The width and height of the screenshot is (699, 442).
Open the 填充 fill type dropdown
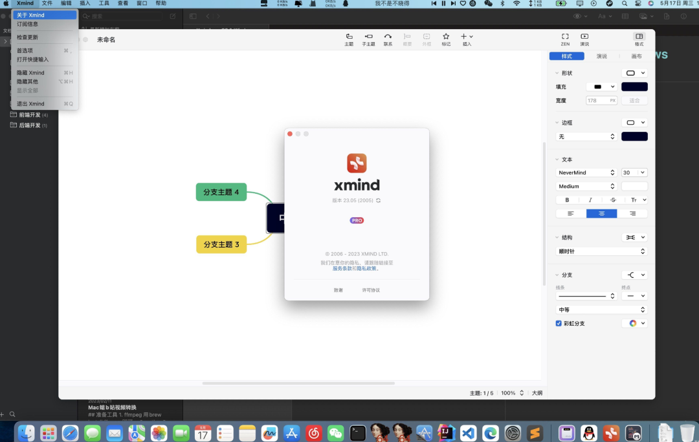click(601, 87)
